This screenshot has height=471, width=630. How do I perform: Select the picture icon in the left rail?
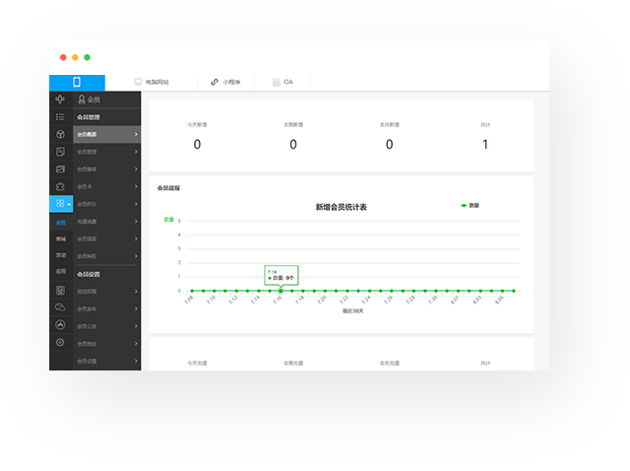click(60, 168)
